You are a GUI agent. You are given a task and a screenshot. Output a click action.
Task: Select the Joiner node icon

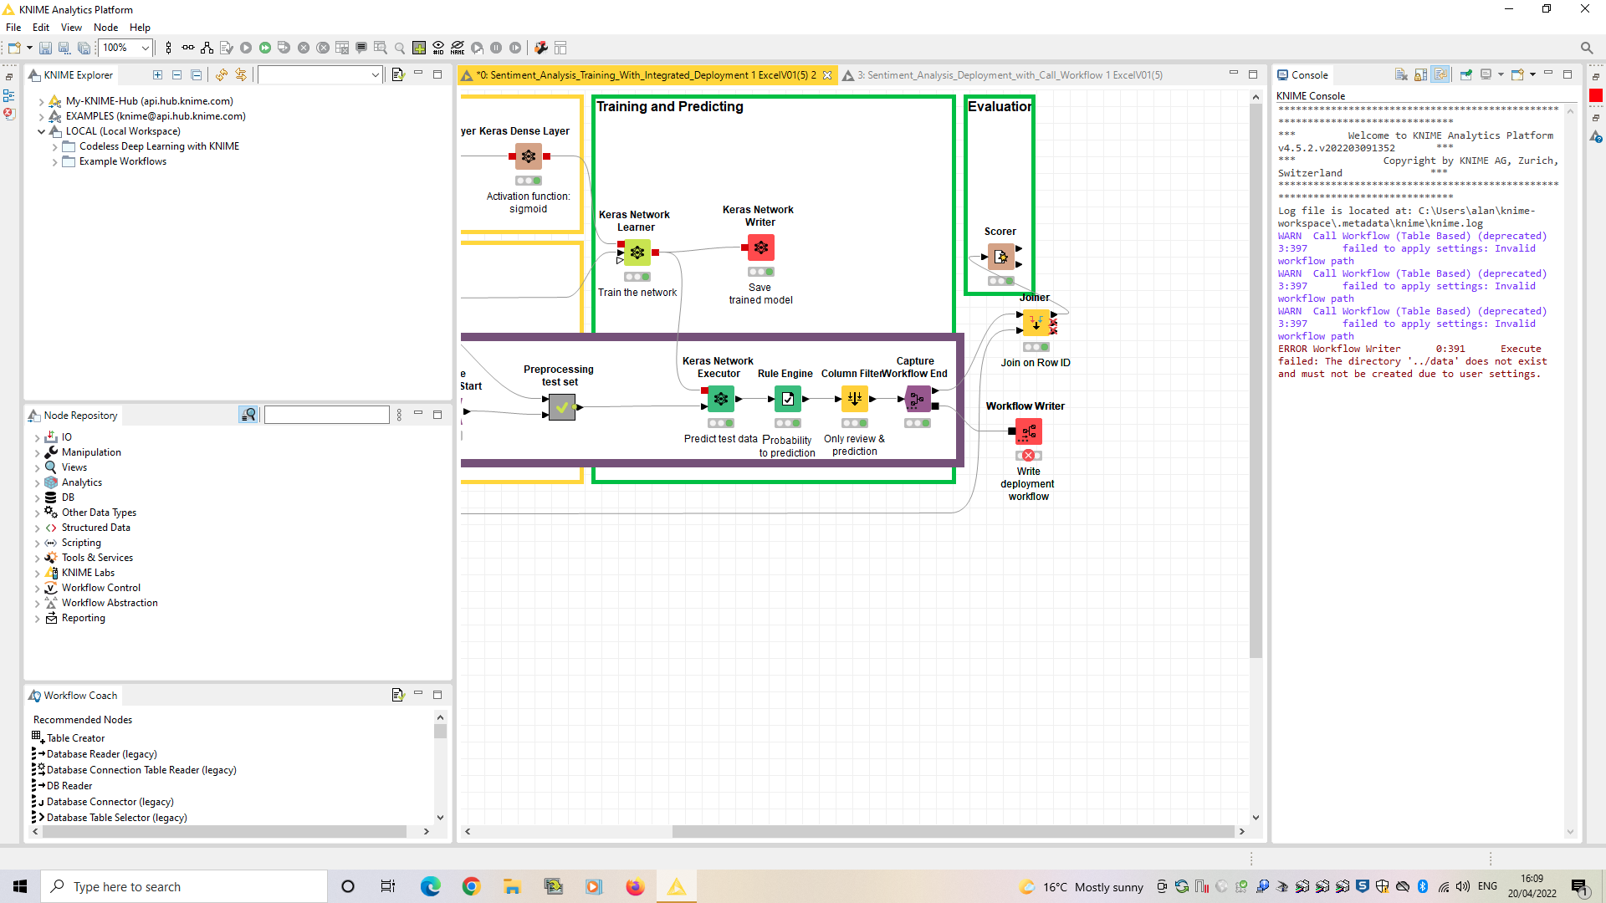[x=1036, y=323]
